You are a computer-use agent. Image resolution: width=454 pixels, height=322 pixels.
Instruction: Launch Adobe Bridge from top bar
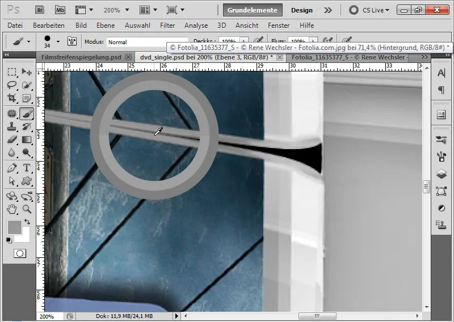tap(40, 10)
